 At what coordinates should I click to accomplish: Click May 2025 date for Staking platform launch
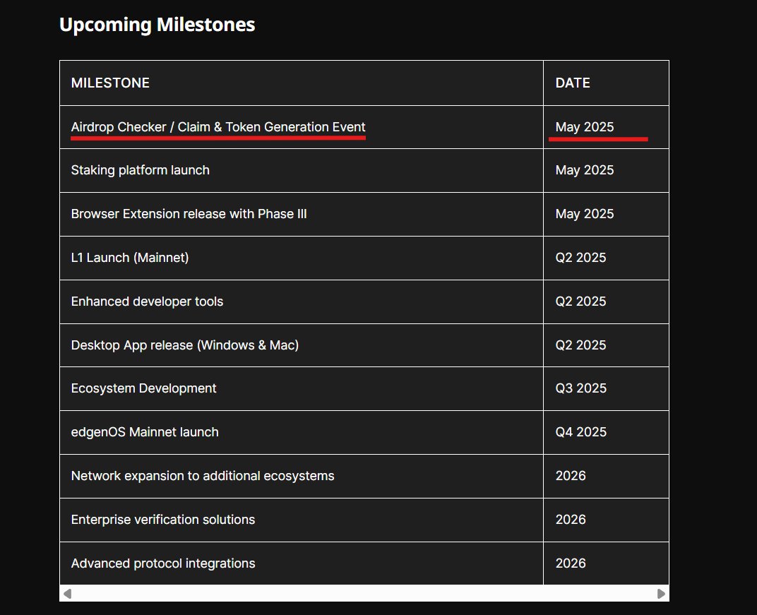585,170
